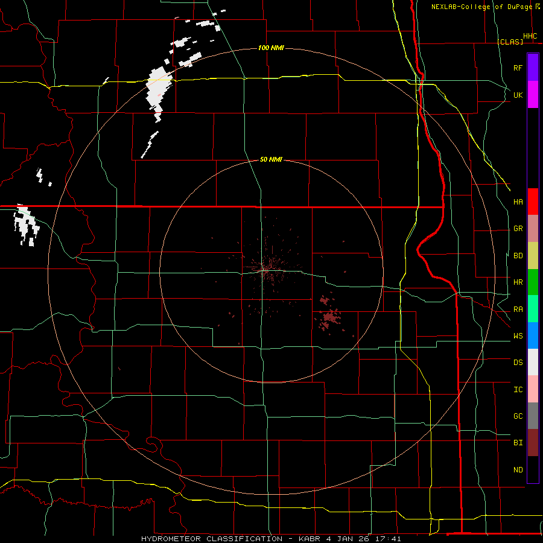
Task: Click the HHC product label
Action: (530, 36)
